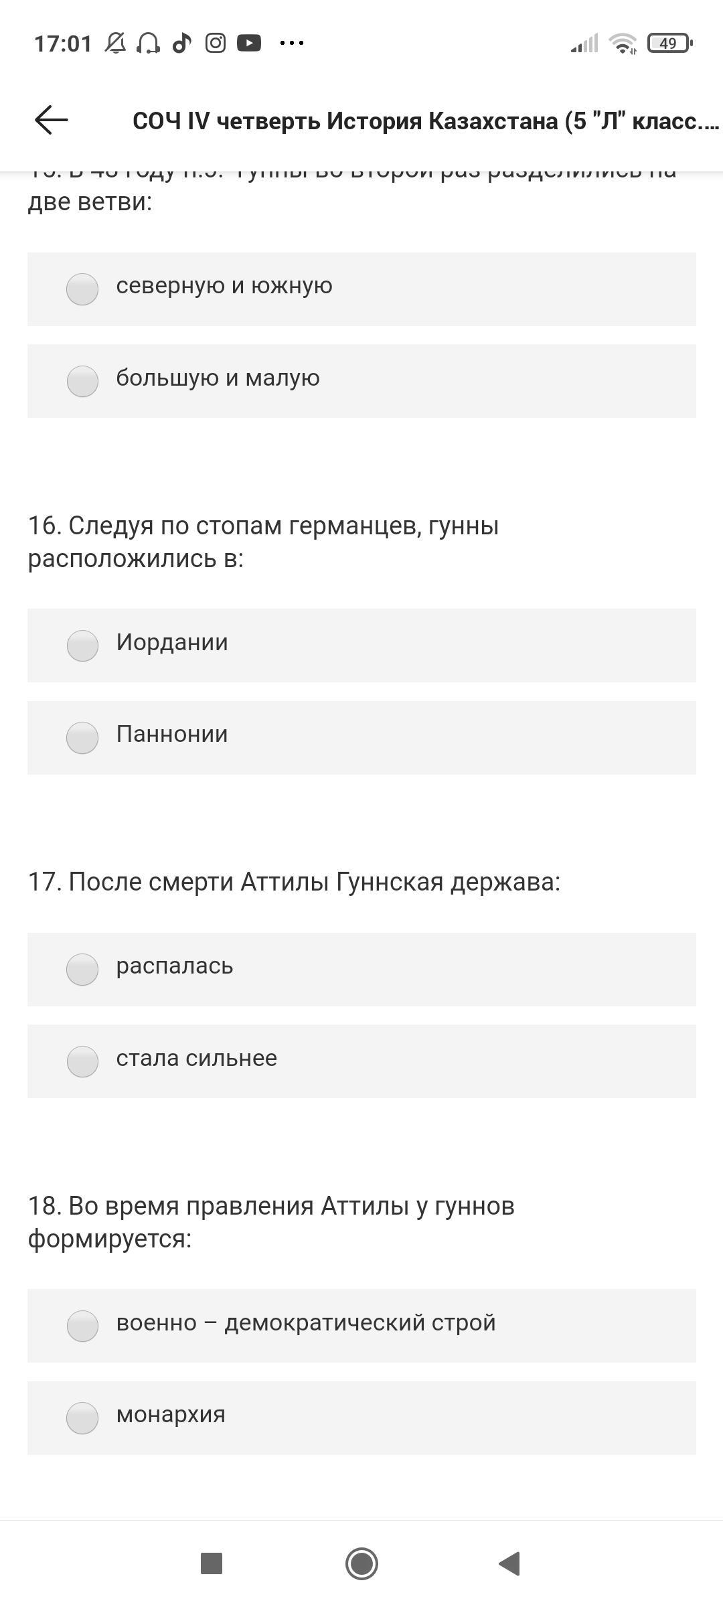Tap the Android home circle button
The width and height of the screenshot is (723, 1607).
coord(361,1563)
